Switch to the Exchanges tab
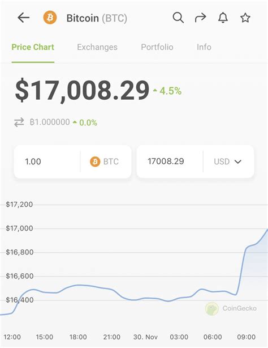This screenshot has width=268, height=348. [x=97, y=47]
